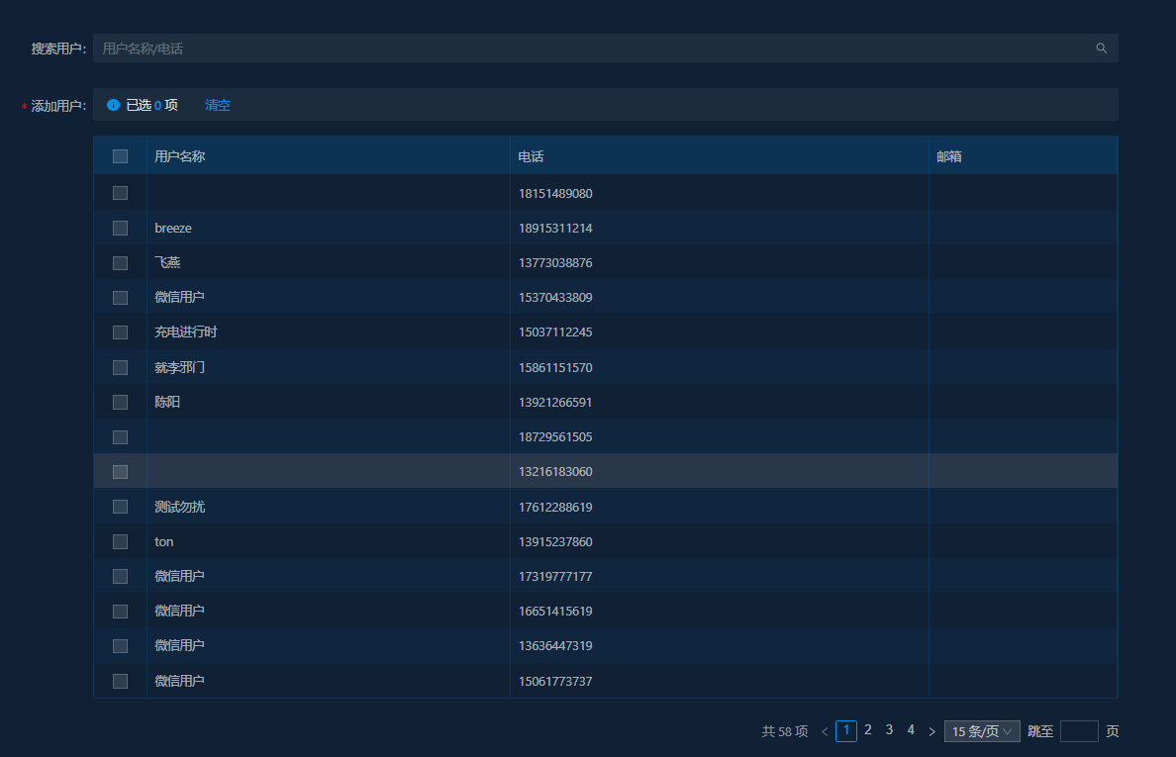1176x757 pixels.
Task: Click the 跳至 page number input box
Action: [1078, 731]
